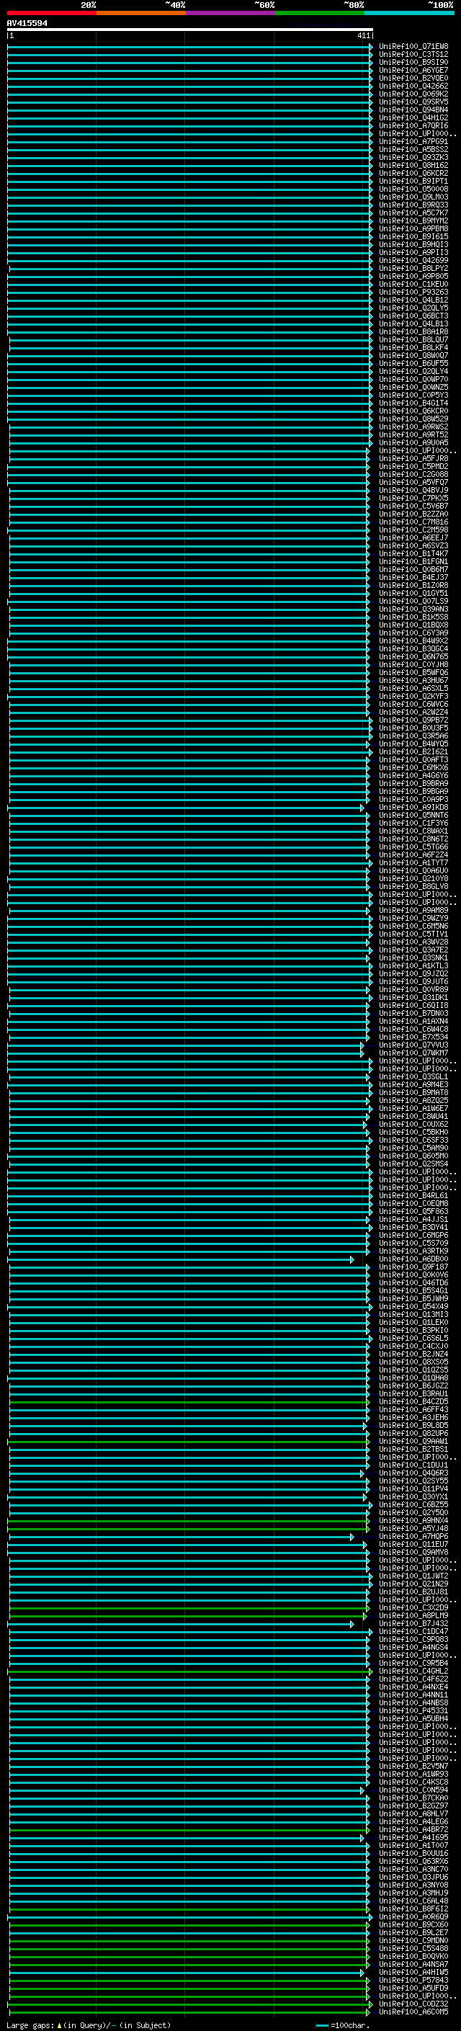
Task: Select the UniRef100_Q3SNK1 label
Action: (x=413, y=958)
